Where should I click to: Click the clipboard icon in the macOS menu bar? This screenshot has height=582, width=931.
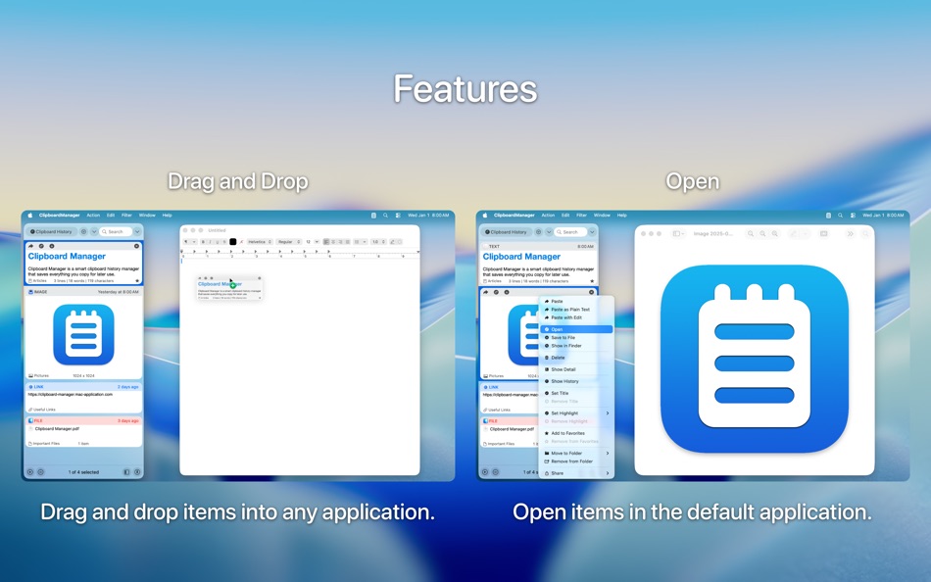(x=373, y=215)
